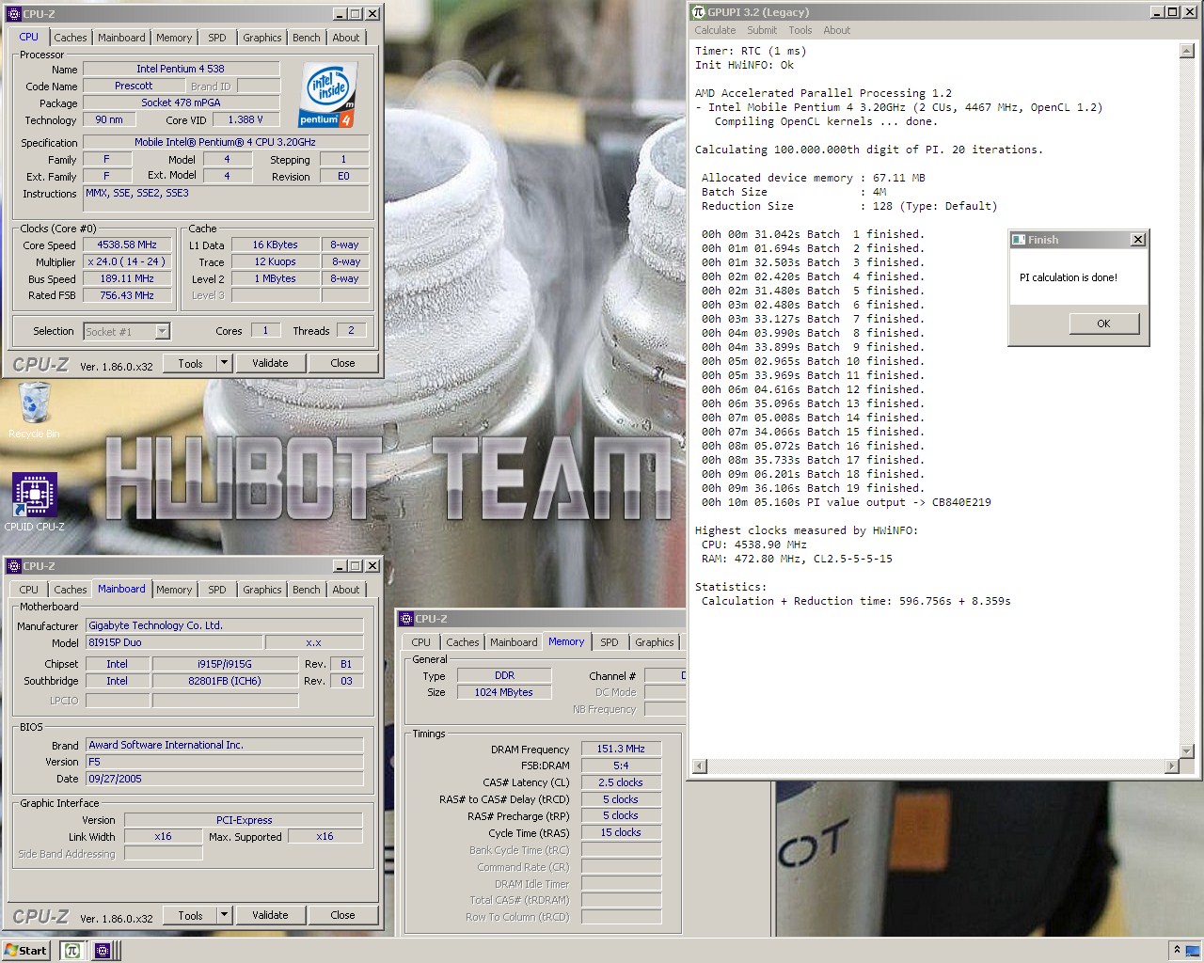Image resolution: width=1204 pixels, height=963 pixels.
Task: Click the Memory size 1024 MBytes field
Action: coord(503,692)
